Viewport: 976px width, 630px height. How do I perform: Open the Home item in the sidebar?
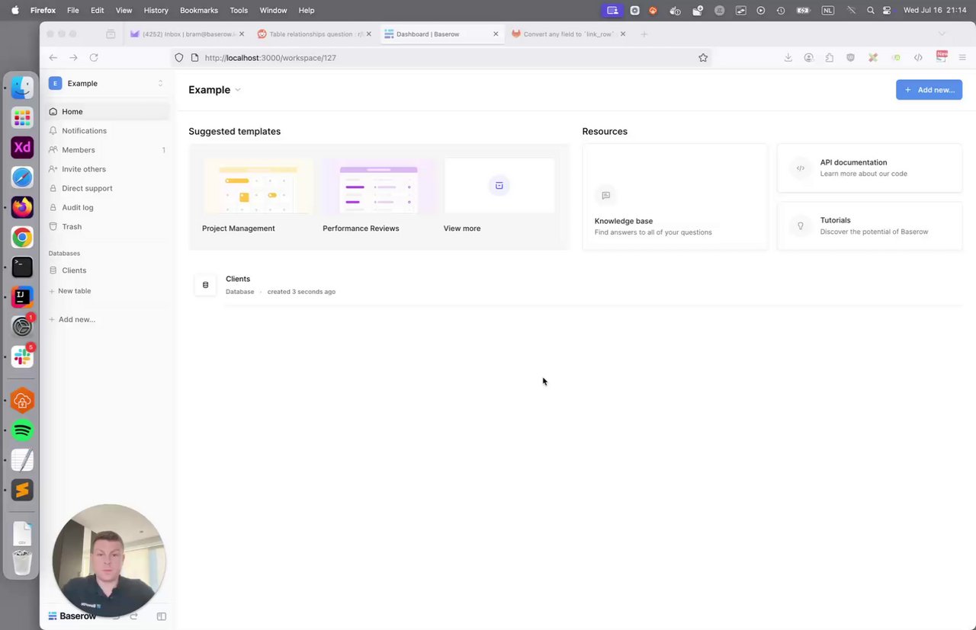point(108,111)
